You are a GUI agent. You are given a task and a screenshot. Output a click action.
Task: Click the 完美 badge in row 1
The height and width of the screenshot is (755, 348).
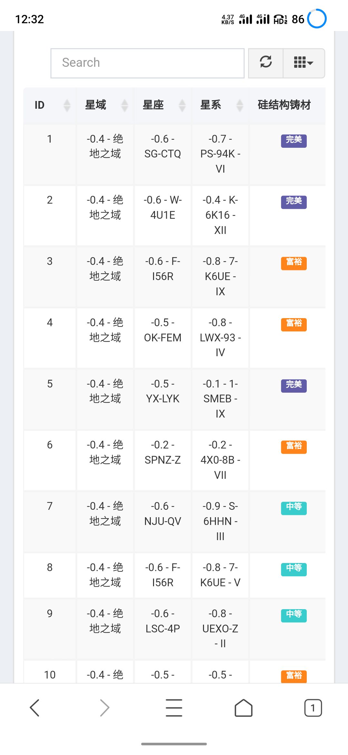tap(294, 140)
